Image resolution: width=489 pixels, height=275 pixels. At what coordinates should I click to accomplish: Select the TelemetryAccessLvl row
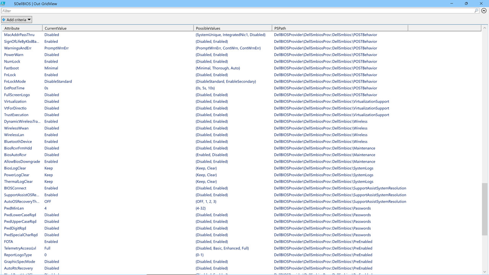(241, 248)
